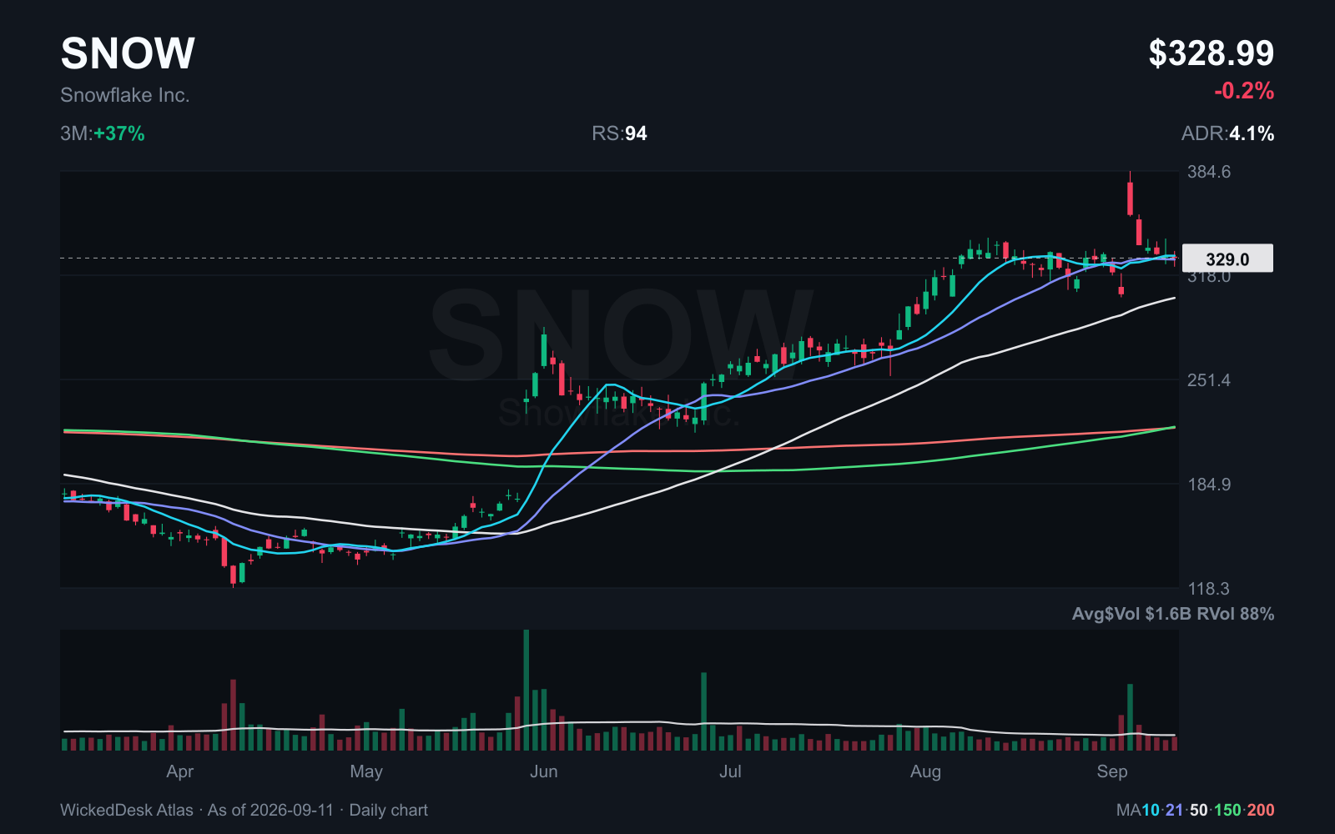1335x834 pixels.
Task: Click the $328.99 last price
Action: tap(1211, 53)
